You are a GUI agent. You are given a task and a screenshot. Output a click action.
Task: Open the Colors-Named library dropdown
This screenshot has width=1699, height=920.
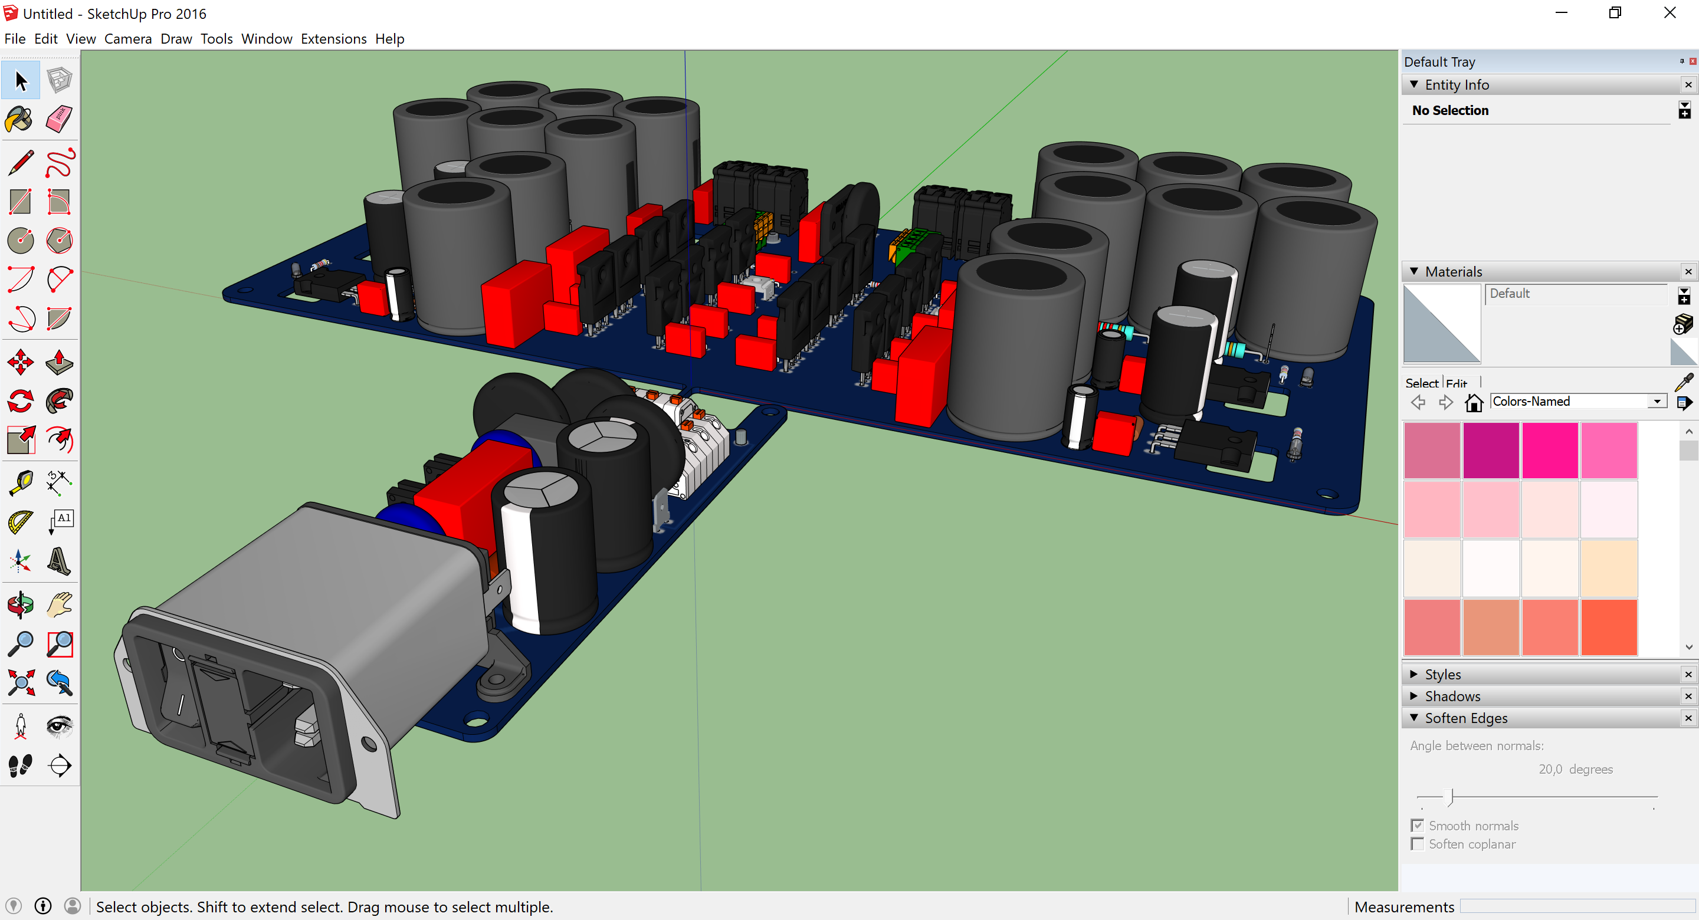point(1657,401)
